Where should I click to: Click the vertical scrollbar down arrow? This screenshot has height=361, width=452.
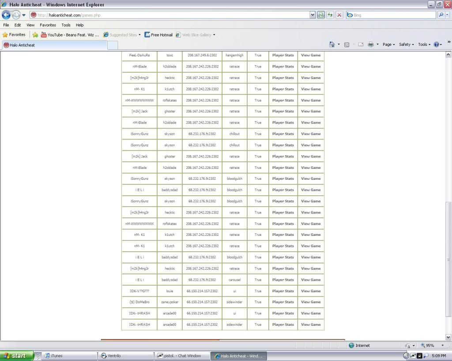click(448, 337)
